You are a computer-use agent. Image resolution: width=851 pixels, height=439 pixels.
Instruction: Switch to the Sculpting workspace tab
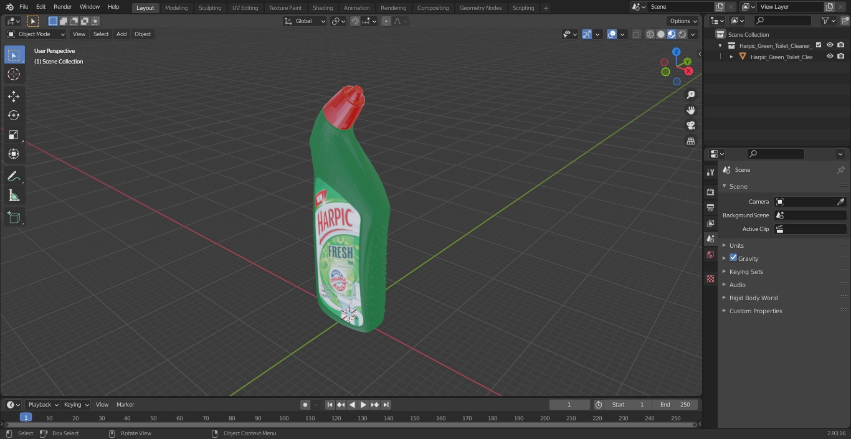click(210, 7)
